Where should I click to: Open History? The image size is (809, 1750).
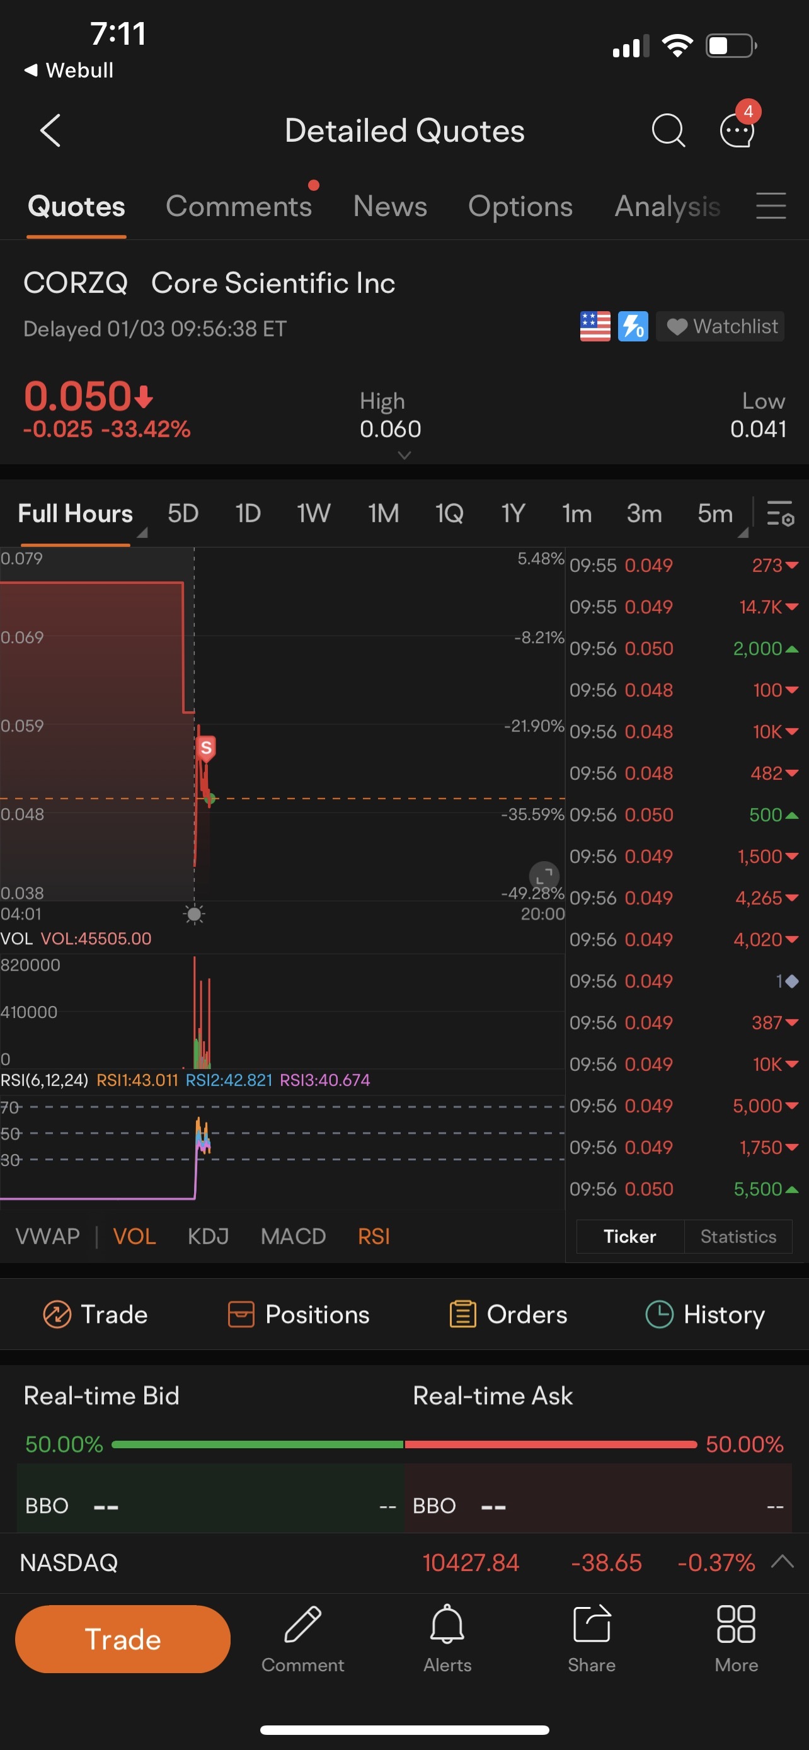(x=705, y=1315)
